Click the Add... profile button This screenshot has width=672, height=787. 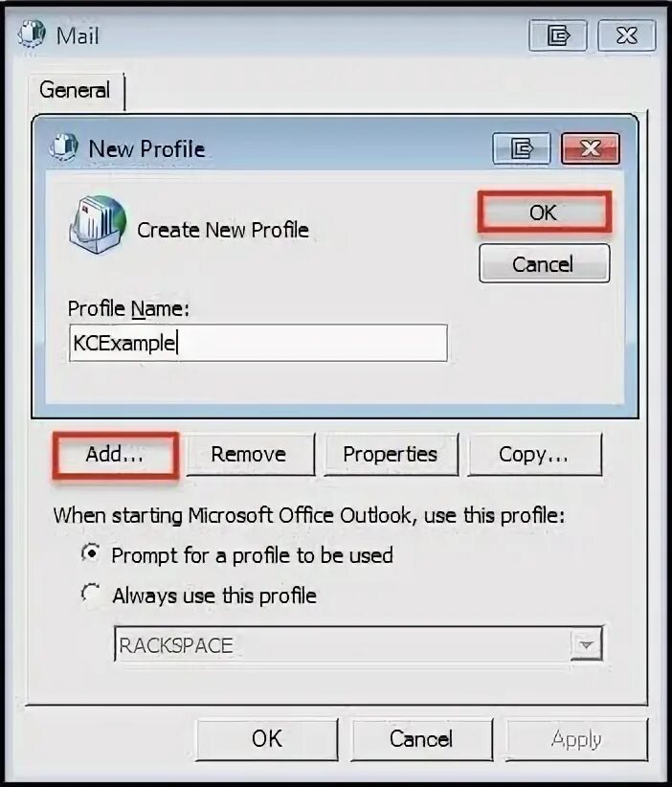tap(116, 455)
